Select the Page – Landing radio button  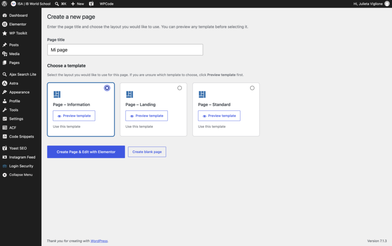[180, 88]
